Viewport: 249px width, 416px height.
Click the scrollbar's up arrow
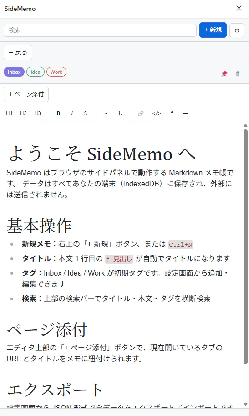(245, 125)
